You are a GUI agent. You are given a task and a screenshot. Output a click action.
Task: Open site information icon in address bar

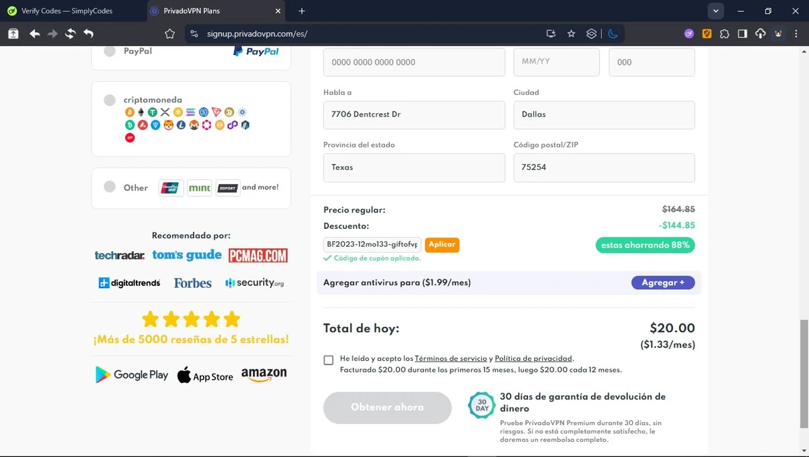[x=194, y=33]
